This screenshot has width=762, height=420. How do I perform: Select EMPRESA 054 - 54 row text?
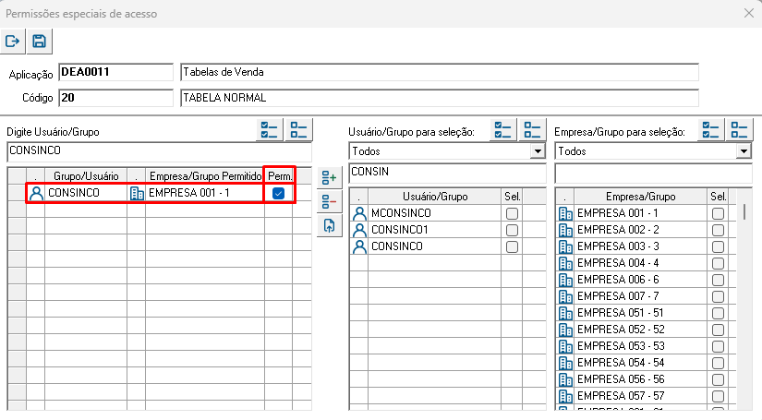621,363
